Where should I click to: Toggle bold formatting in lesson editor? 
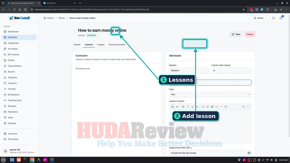(x=183, y=107)
